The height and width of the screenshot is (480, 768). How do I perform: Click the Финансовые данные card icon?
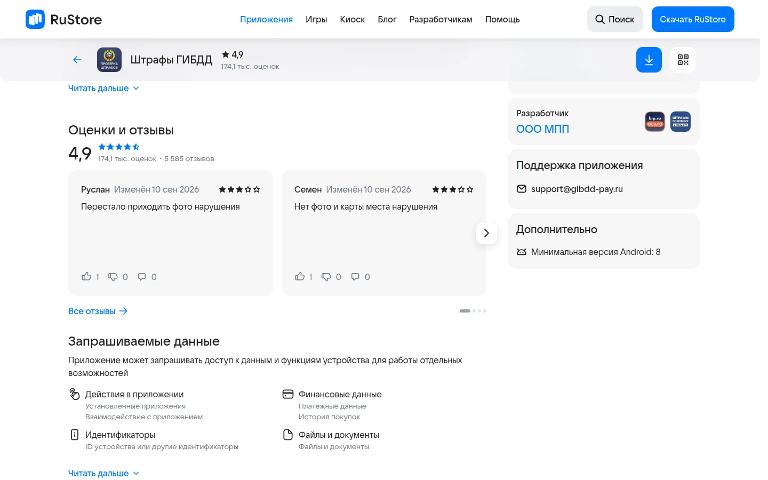click(x=288, y=394)
